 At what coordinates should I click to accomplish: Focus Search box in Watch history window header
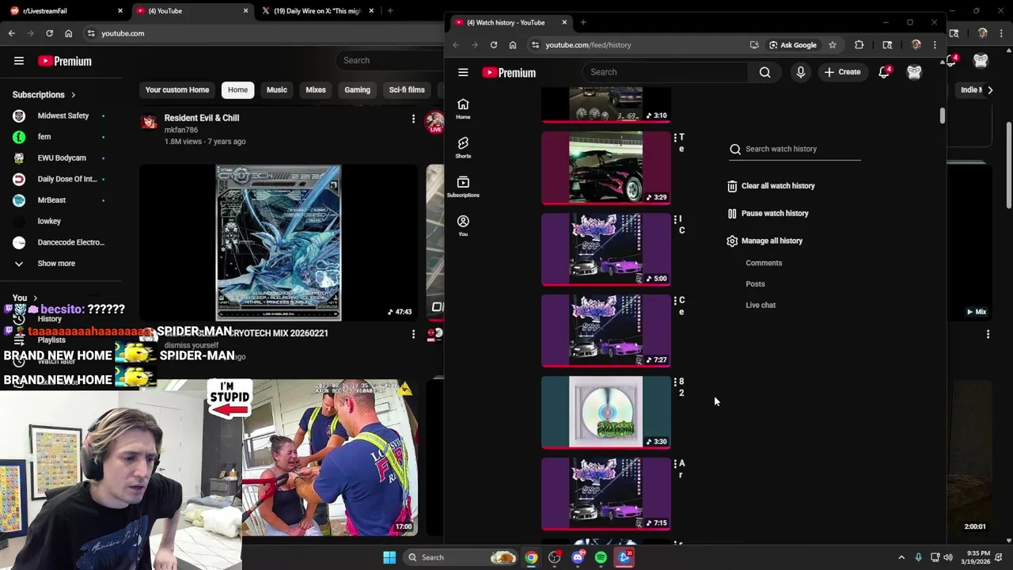tap(665, 72)
